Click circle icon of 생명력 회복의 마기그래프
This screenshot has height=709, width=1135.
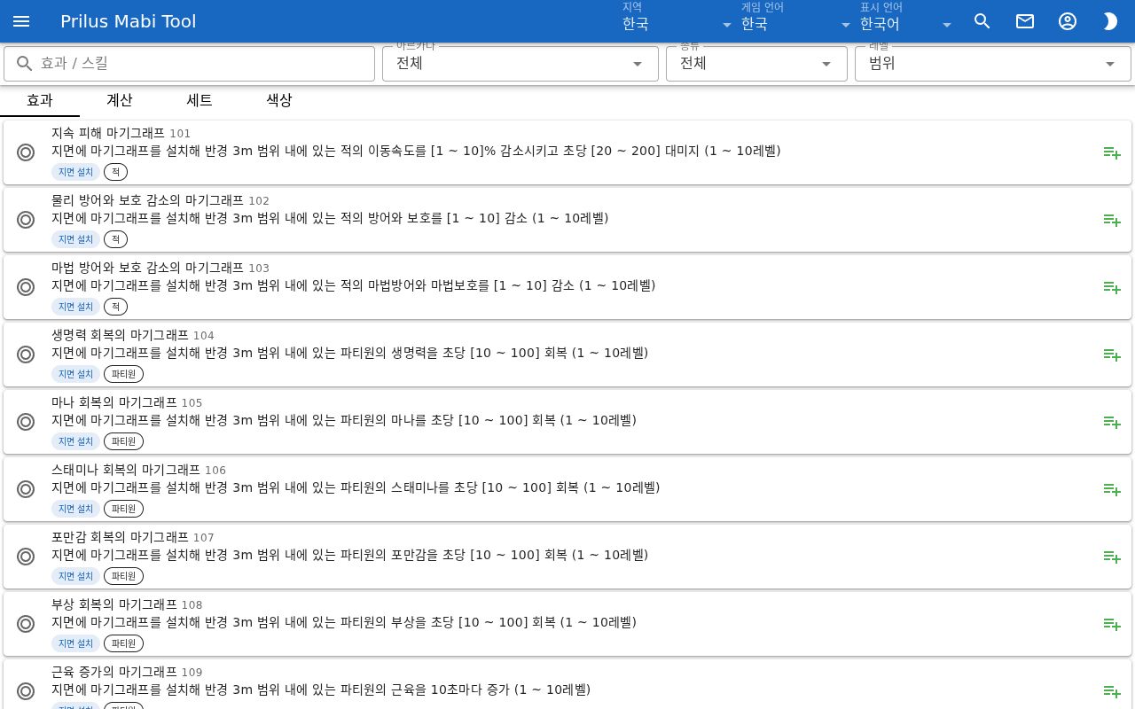point(26,354)
